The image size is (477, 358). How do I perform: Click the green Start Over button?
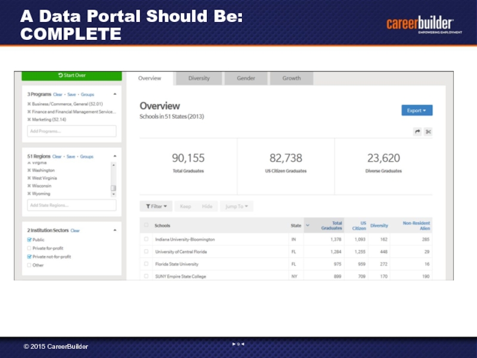[x=72, y=75]
